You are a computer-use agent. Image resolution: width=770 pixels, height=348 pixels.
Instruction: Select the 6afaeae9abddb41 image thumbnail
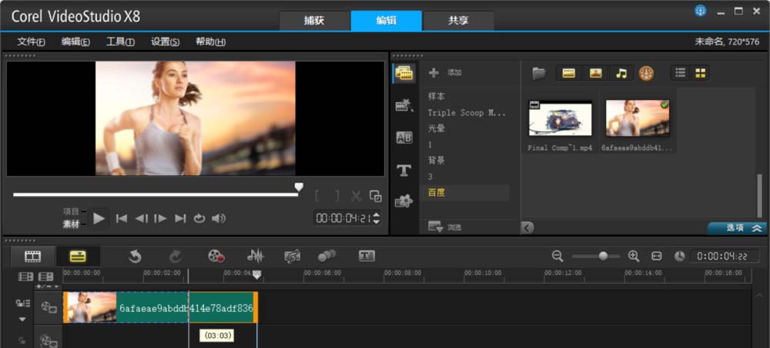pyautogui.click(x=637, y=118)
